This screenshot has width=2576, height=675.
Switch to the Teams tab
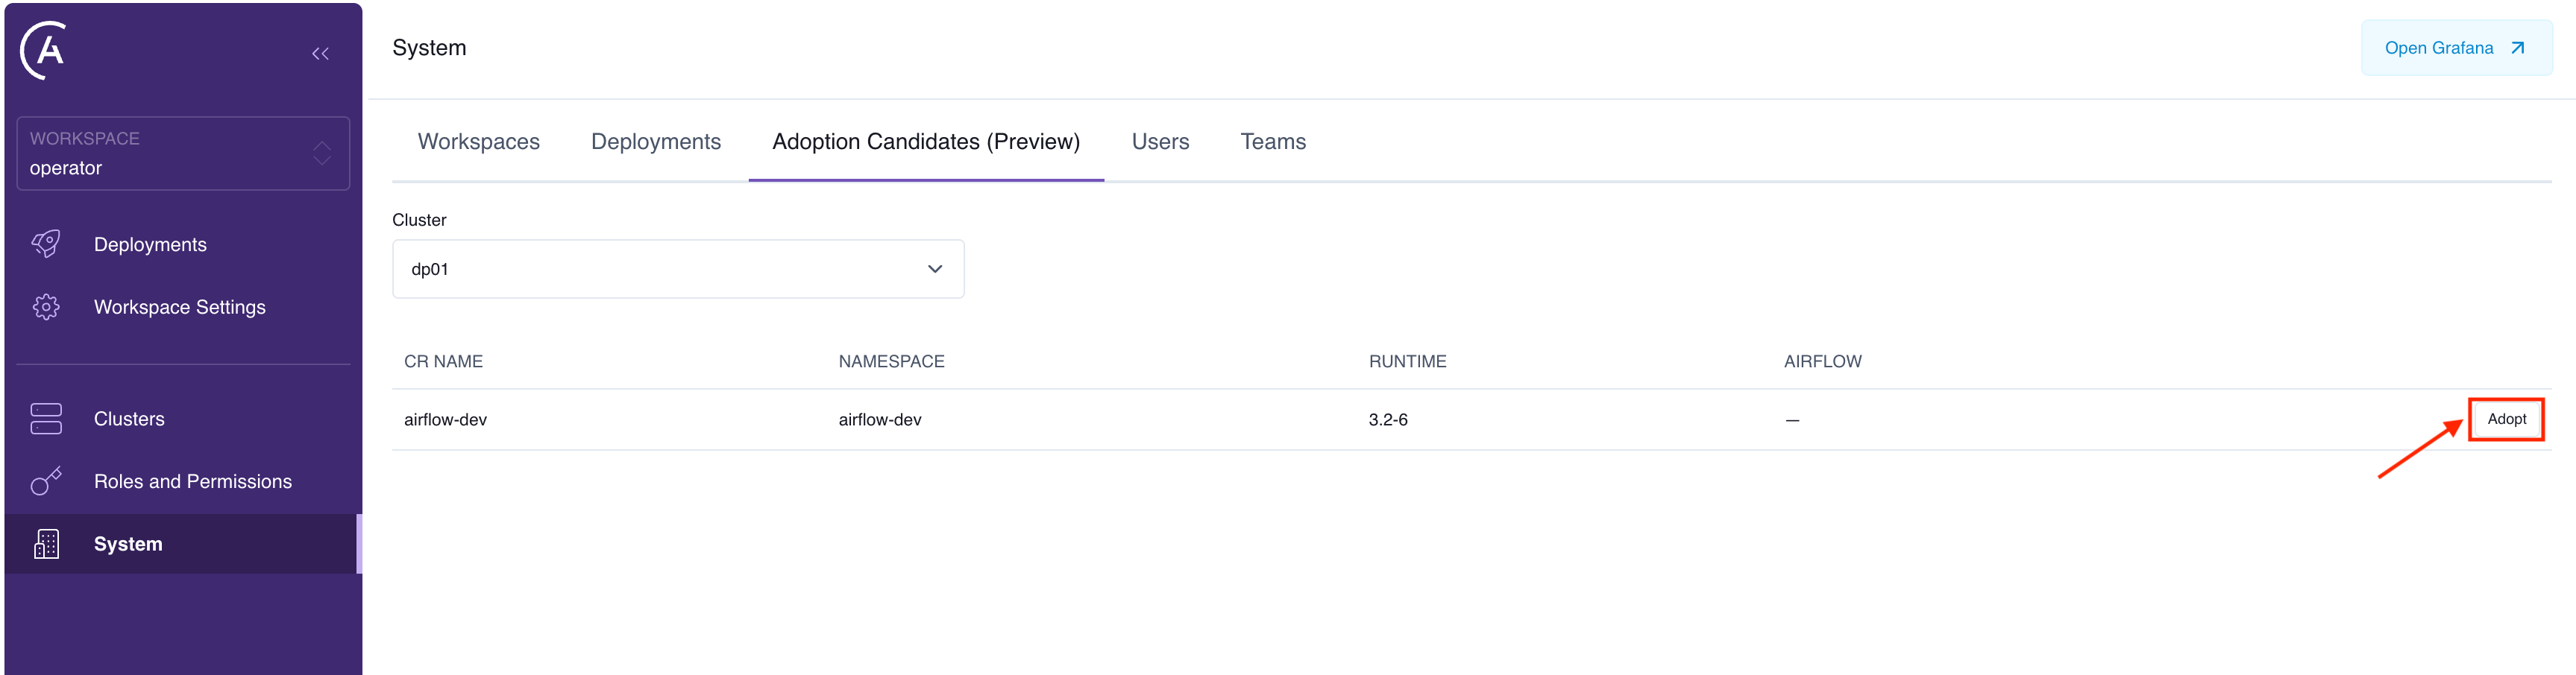[x=1273, y=142]
